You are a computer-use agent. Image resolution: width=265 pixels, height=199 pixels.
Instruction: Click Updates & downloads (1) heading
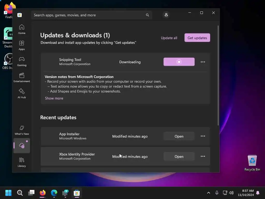[x=75, y=35]
